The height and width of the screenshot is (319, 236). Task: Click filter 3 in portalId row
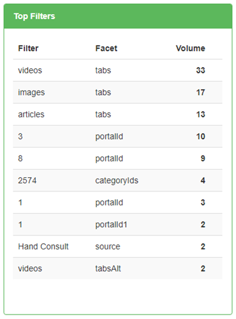click(x=20, y=137)
